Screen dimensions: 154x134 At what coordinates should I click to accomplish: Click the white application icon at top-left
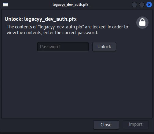click(5, 5)
